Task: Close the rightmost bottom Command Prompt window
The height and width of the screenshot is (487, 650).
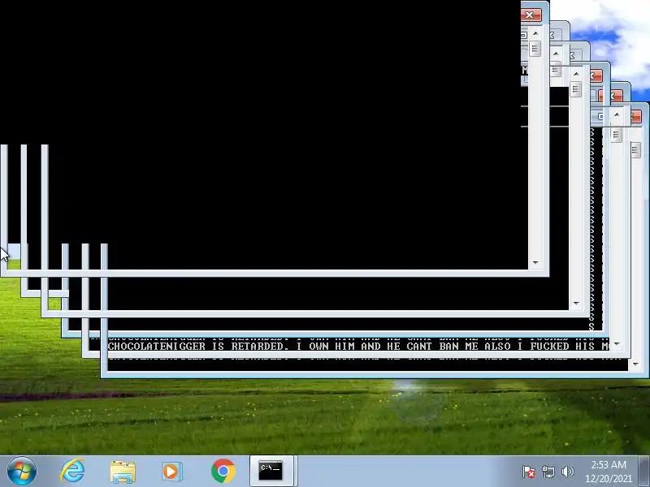Action: [637, 117]
